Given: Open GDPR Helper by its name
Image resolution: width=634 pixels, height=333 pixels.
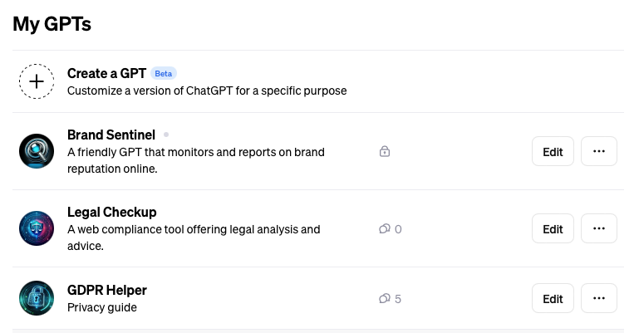Looking at the screenshot, I should (107, 290).
